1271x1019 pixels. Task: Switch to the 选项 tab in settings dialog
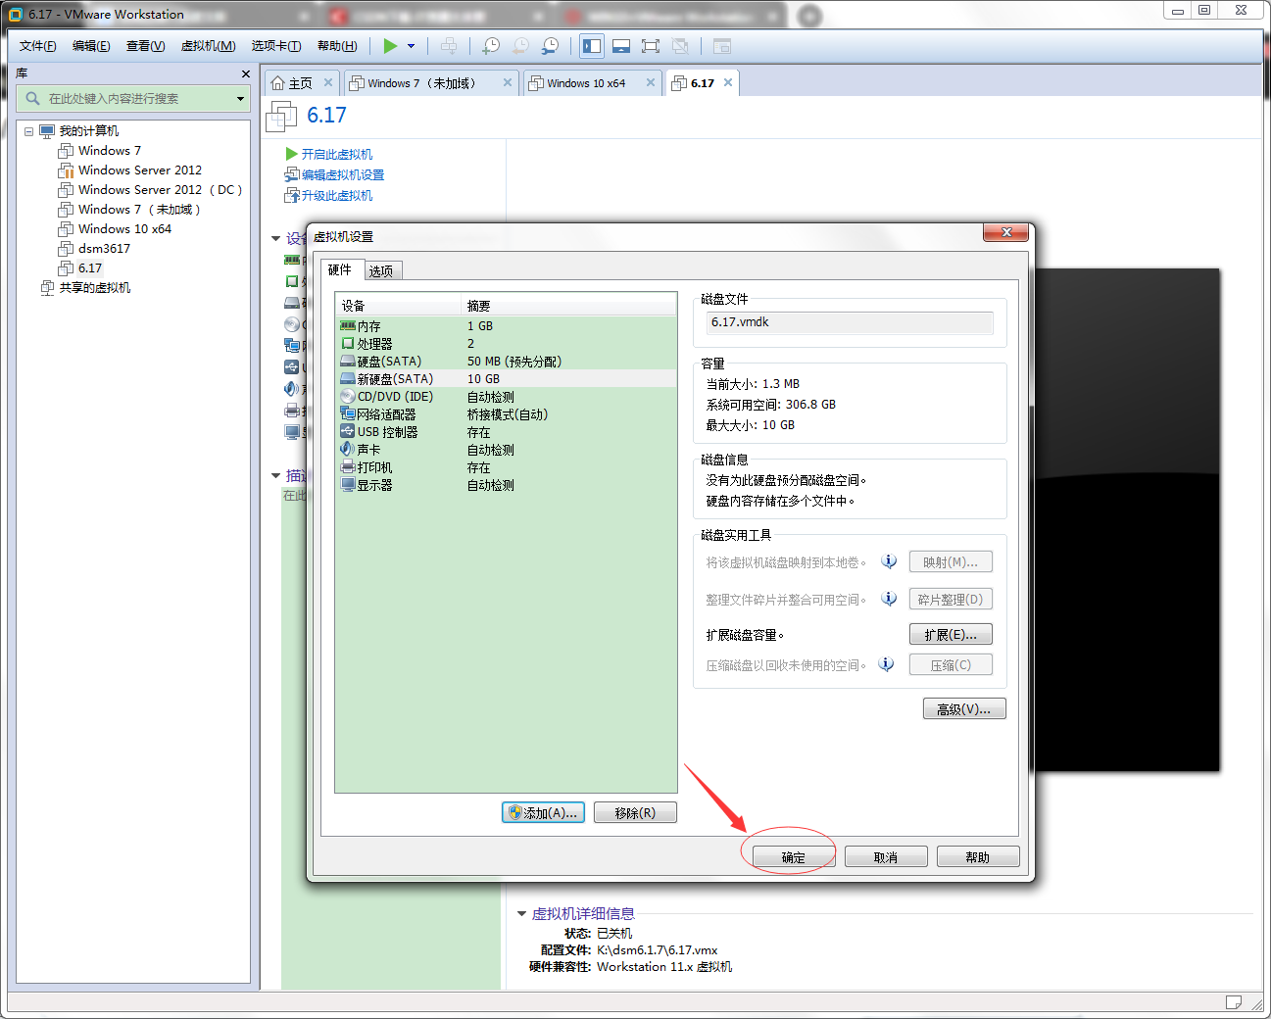click(381, 271)
